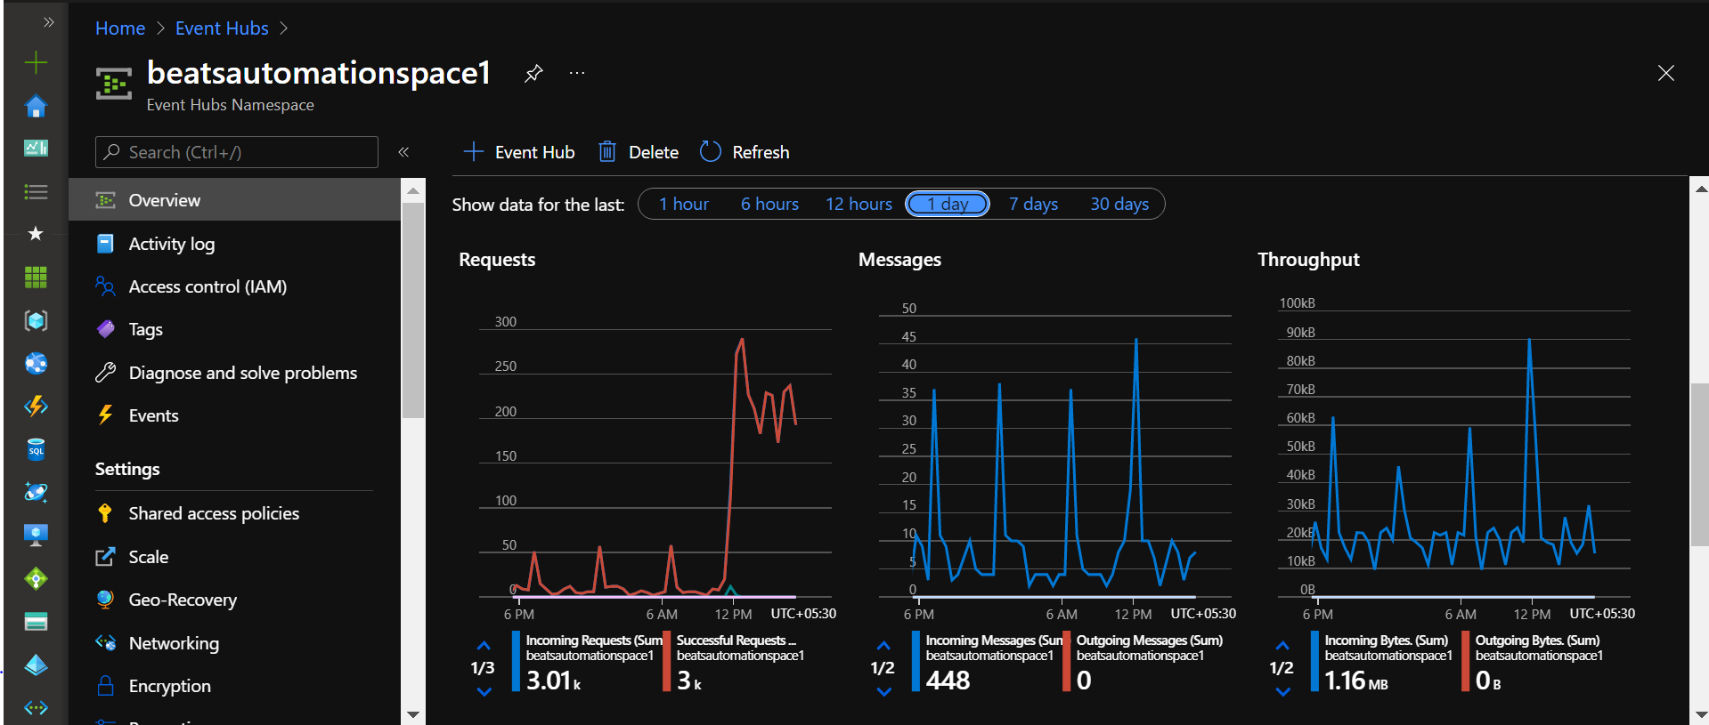This screenshot has height=725, width=1709.
Task: Expand the left portal sidebar
Action: (x=49, y=22)
